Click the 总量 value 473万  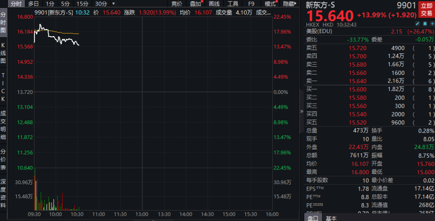point(360,131)
